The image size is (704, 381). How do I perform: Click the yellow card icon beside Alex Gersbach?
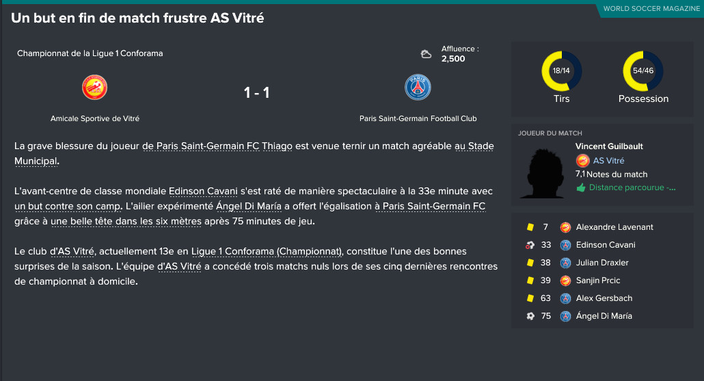(530, 298)
